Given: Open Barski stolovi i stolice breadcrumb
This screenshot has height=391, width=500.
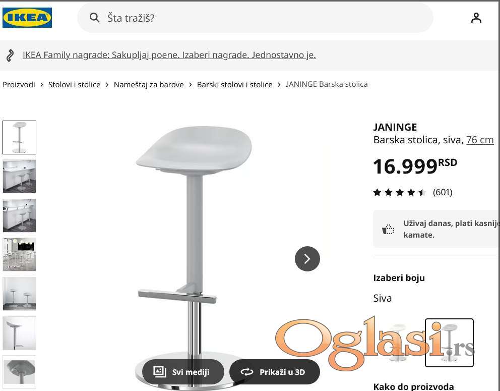Looking at the screenshot, I should point(235,85).
